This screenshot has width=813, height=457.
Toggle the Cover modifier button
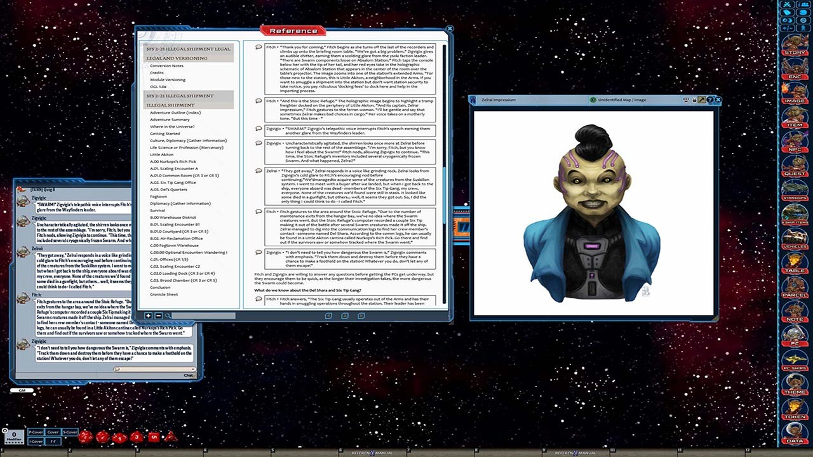[x=53, y=432]
